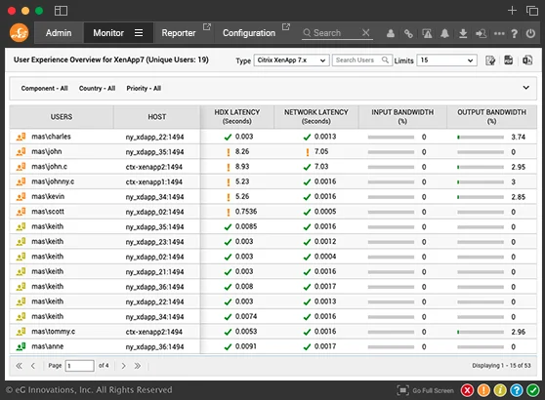Open the Type dropdown Citrix XenApp 7.x
Screen dimensions: 545x400
click(291, 60)
